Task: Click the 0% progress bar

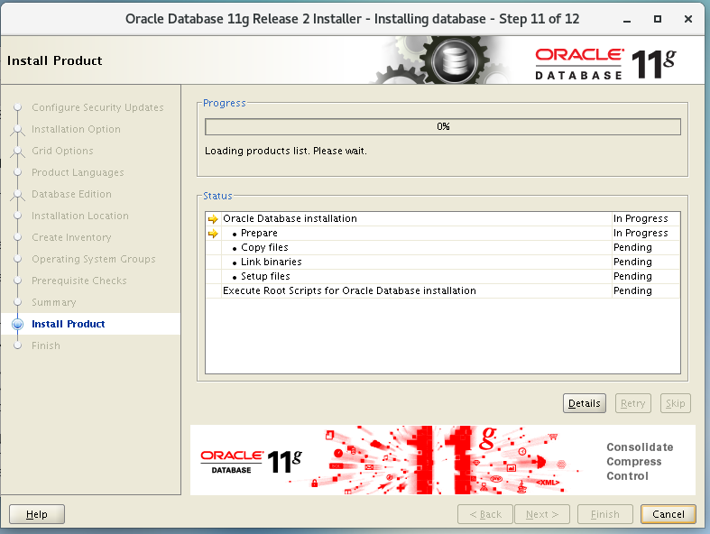Action: (443, 127)
